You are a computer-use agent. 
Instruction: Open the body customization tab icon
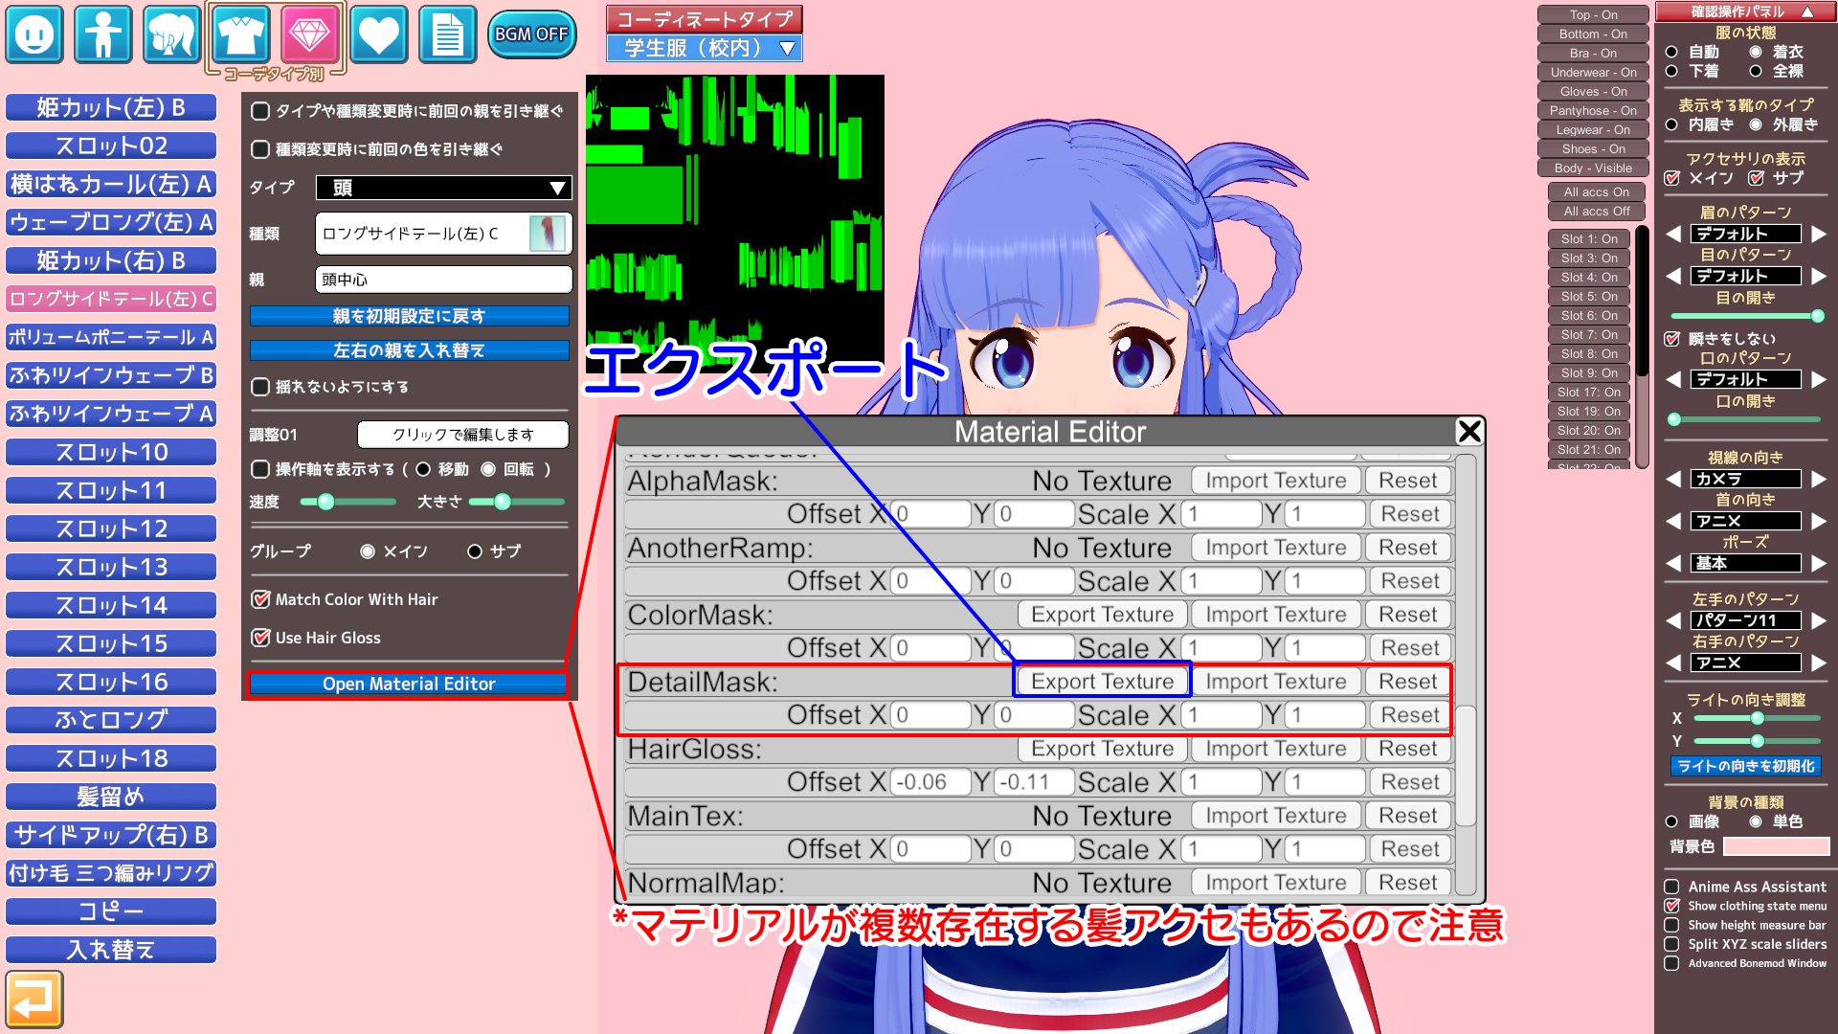[103, 34]
